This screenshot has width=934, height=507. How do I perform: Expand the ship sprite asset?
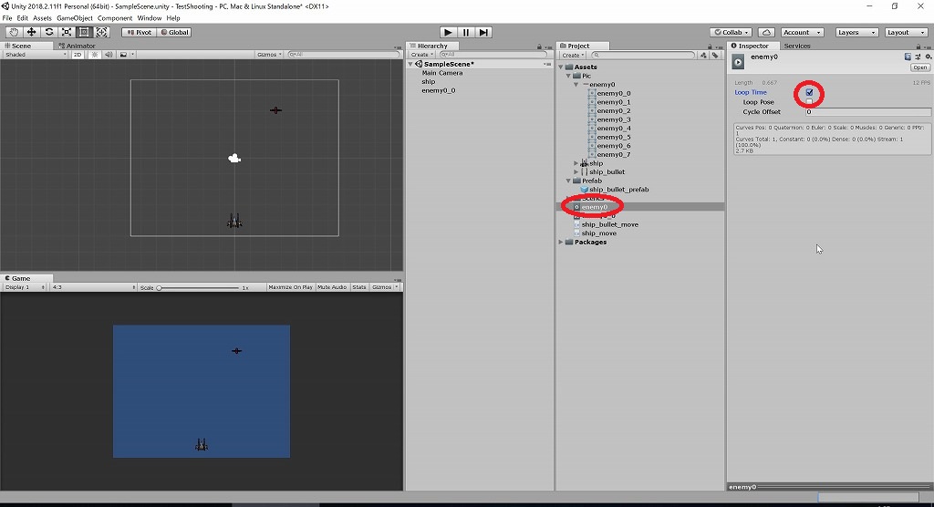[576, 163]
